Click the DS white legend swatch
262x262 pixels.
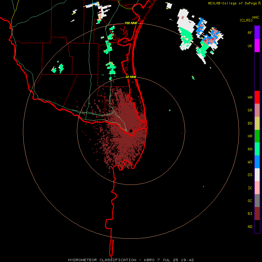257,175
